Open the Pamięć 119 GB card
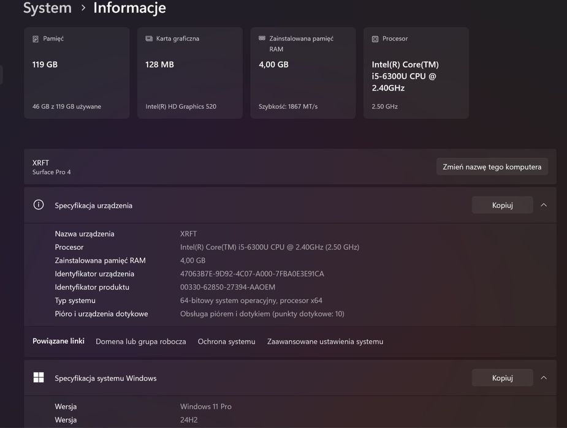The width and height of the screenshot is (567, 428). (x=77, y=73)
